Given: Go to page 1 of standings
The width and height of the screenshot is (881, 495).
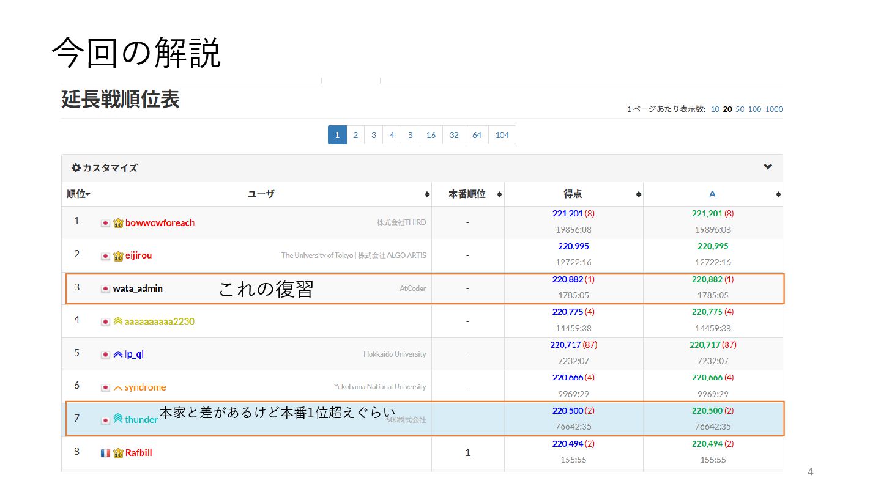Looking at the screenshot, I should 337,135.
